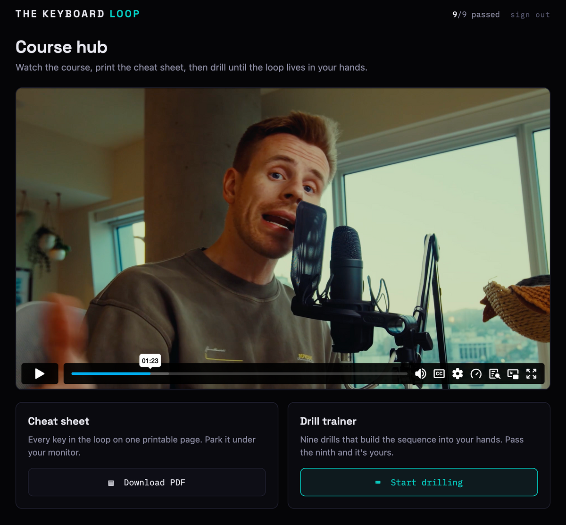The image size is (566, 525).
Task: Seek on the video progress bar
Action: pos(240,373)
